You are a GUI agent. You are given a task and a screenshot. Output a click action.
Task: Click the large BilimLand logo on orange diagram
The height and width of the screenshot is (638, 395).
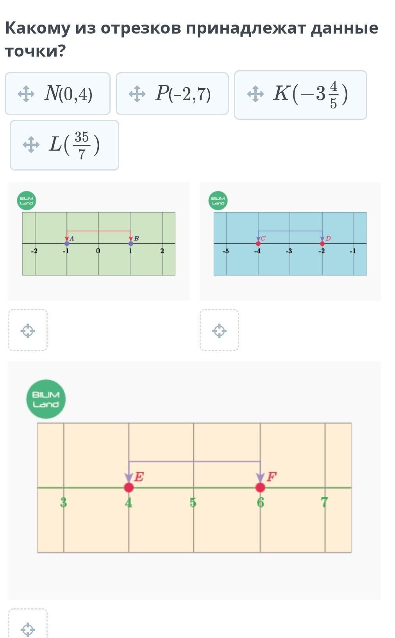pos(46,399)
